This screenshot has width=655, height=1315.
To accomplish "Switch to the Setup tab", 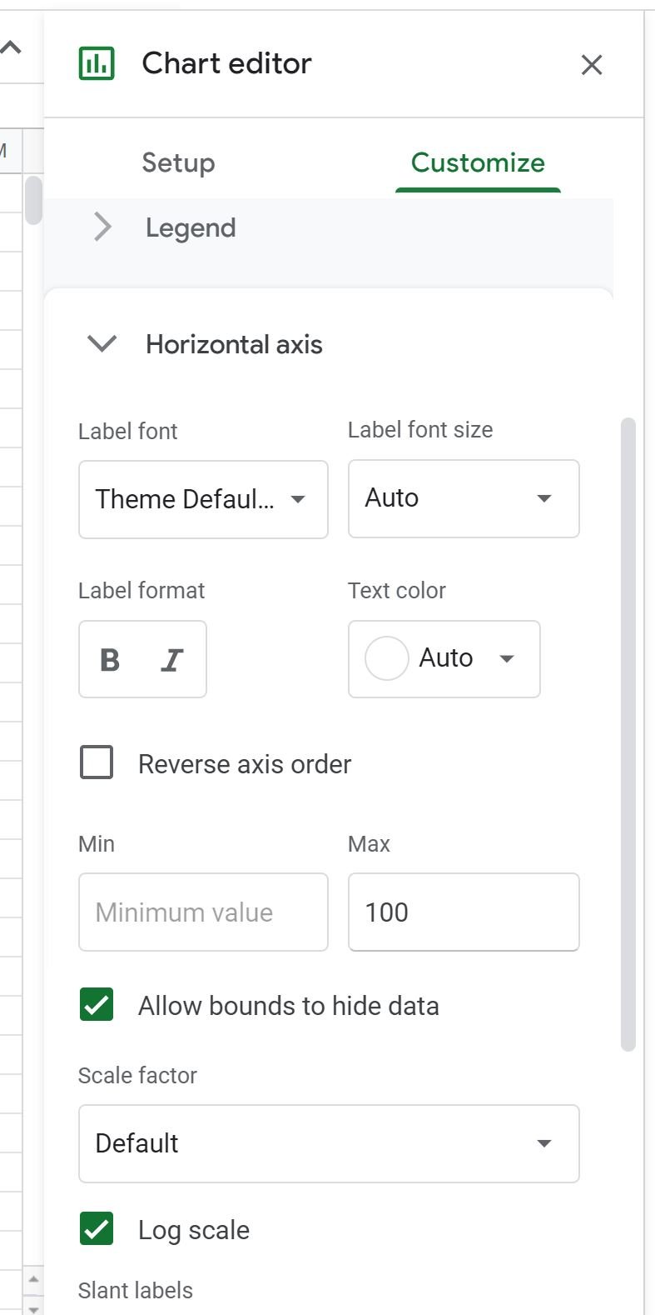I will coord(178,162).
